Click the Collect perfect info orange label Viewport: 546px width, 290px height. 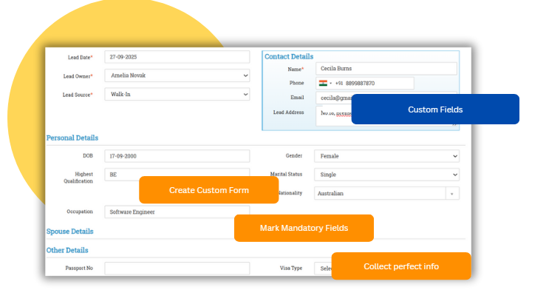point(401,266)
